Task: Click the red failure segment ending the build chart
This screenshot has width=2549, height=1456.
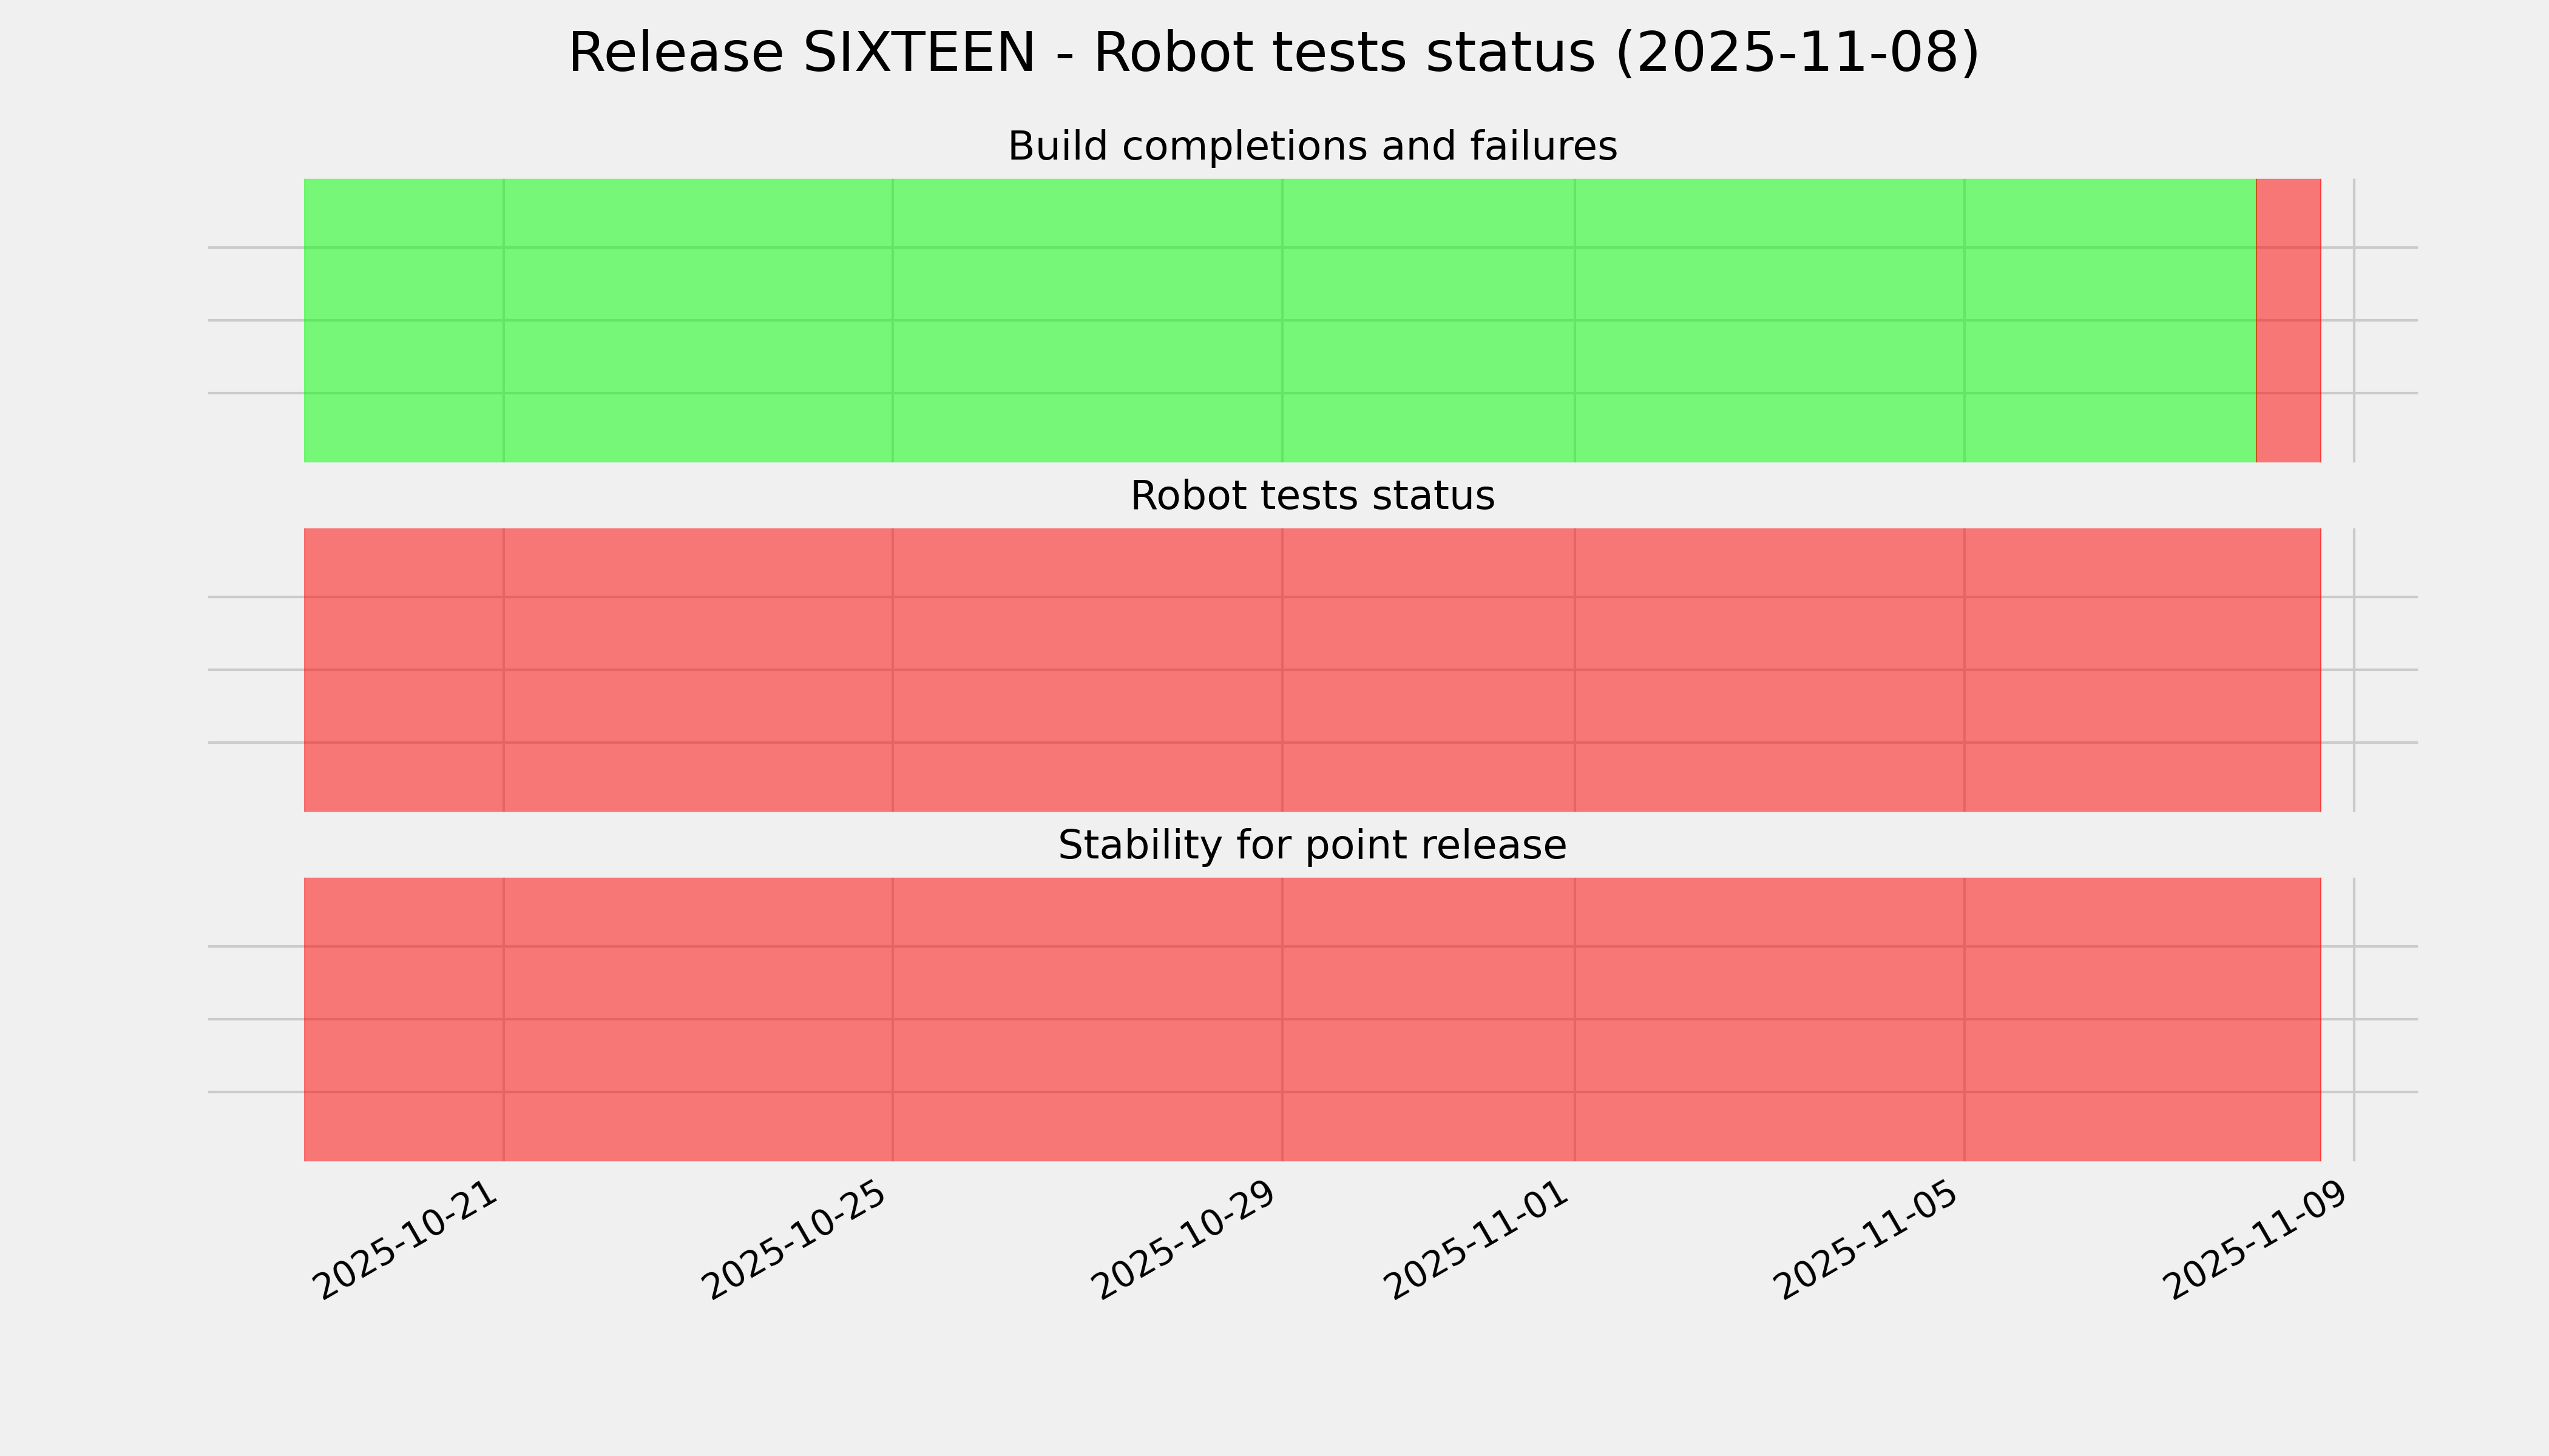Action: click(x=2288, y=320)
